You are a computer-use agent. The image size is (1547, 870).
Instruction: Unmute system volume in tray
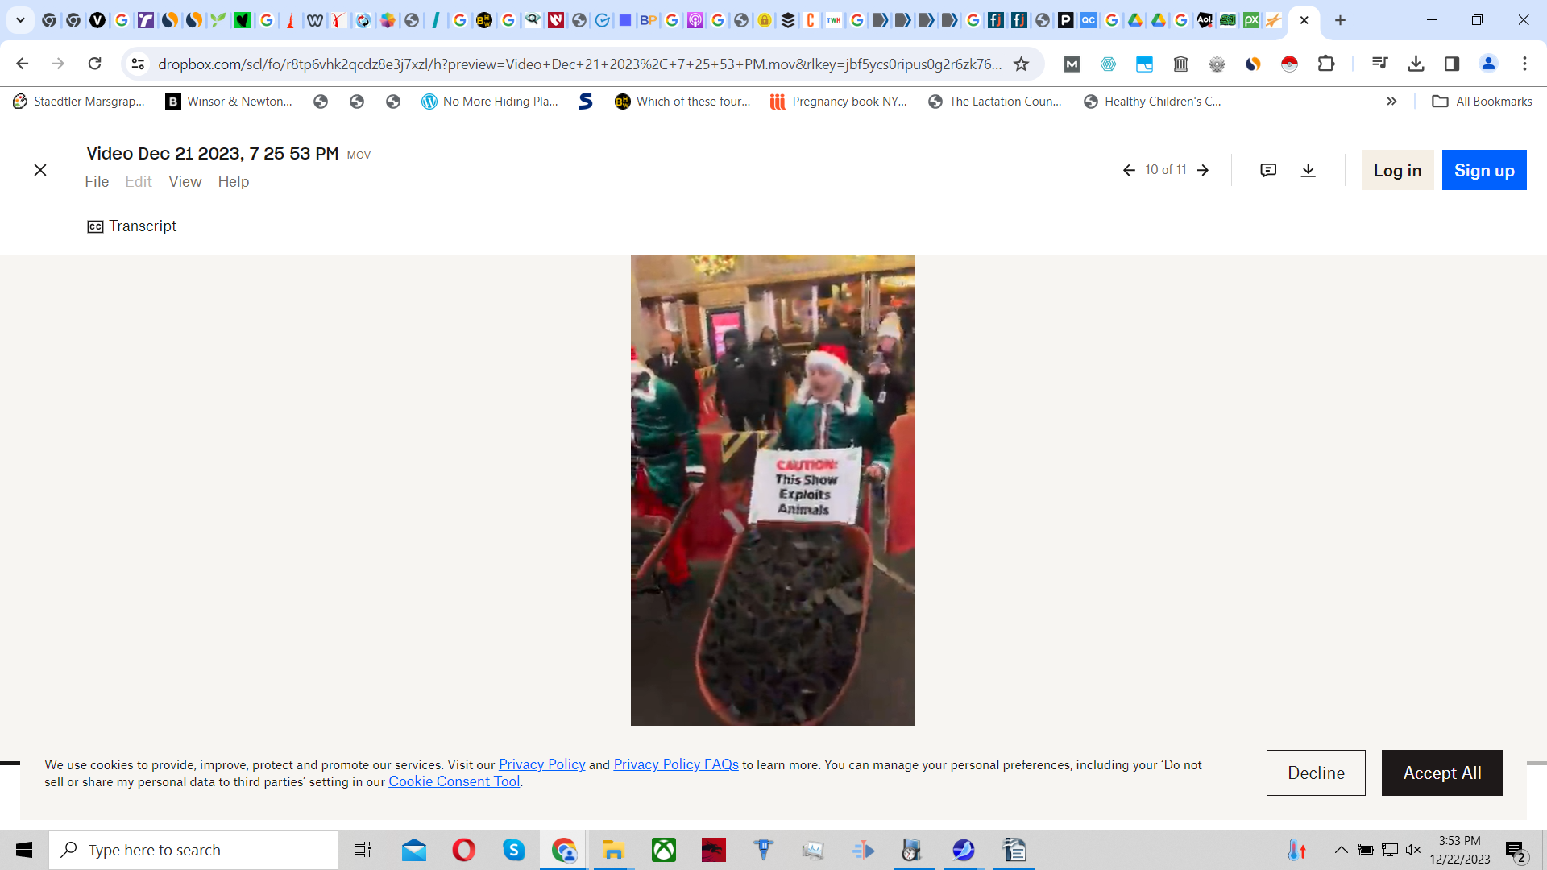coord(1413,850)
